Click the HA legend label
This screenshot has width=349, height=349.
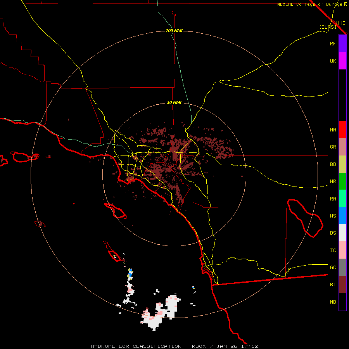click(333, 130)
